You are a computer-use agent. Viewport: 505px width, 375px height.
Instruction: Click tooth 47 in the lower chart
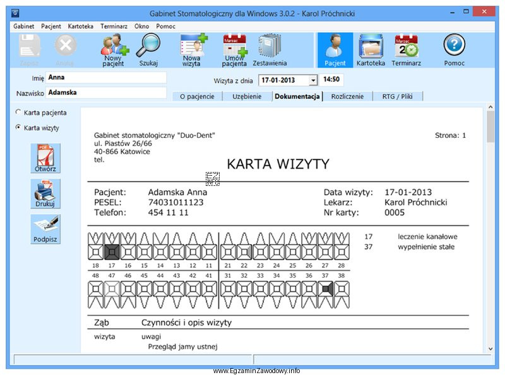coord(112,289)
